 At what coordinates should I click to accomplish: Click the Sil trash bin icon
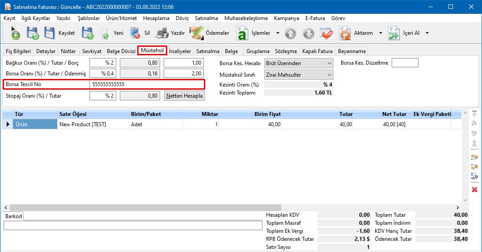point(135,33)
